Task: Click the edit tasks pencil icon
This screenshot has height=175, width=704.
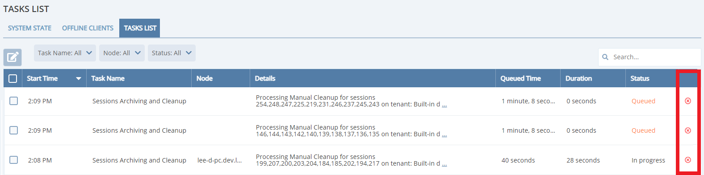Action: [13, 57]
